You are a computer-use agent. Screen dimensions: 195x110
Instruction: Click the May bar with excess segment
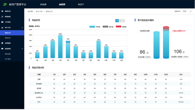68,49
